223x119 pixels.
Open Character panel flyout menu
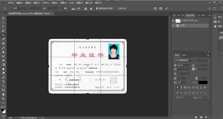tap(208, 55)
